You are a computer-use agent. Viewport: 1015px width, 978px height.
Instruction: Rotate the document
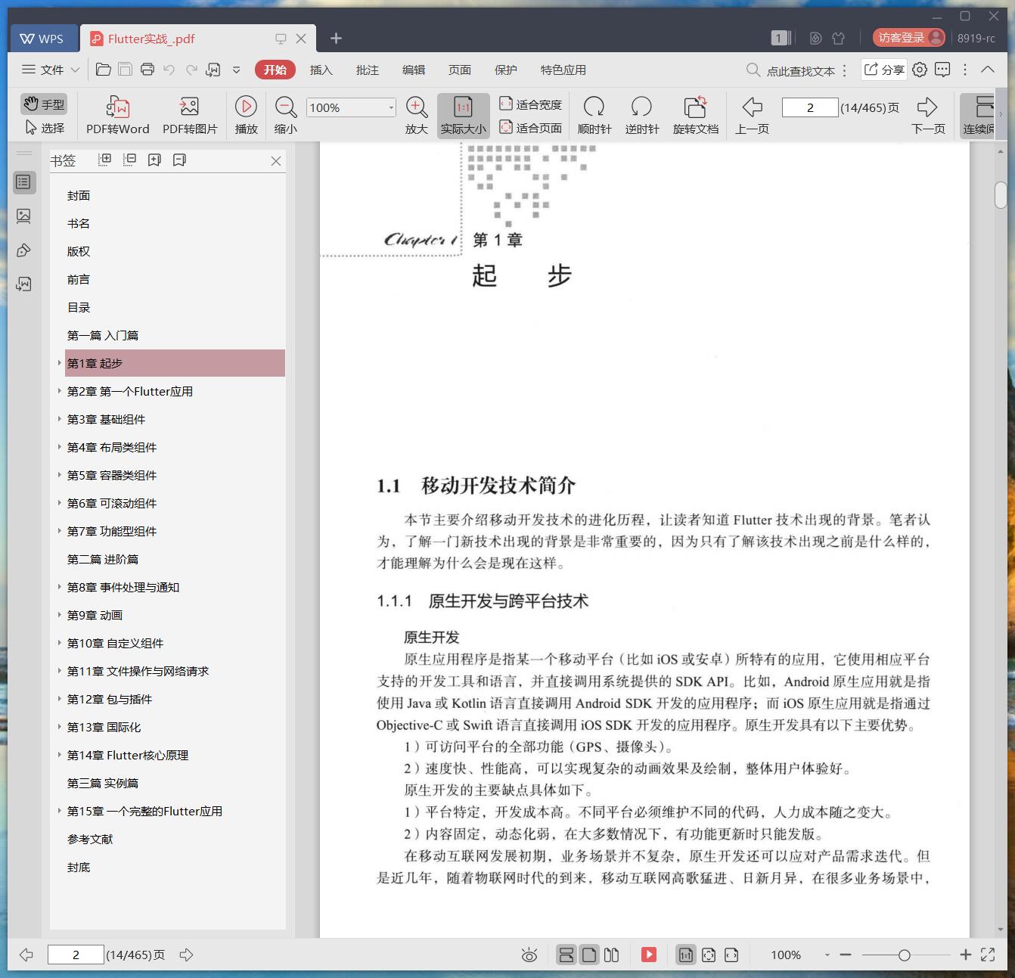pos(695,115)
